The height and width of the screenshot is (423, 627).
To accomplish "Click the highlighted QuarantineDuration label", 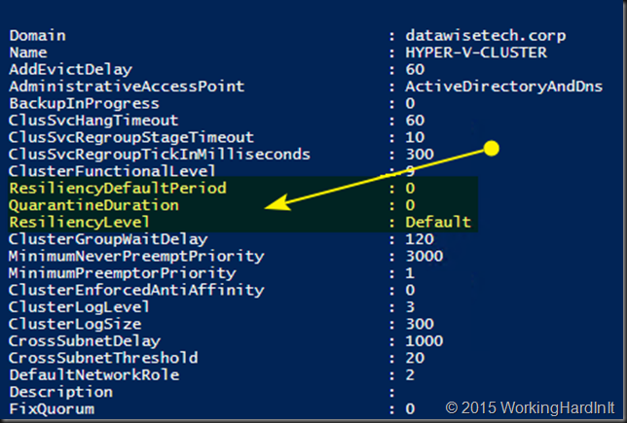I will coord(94,205).
